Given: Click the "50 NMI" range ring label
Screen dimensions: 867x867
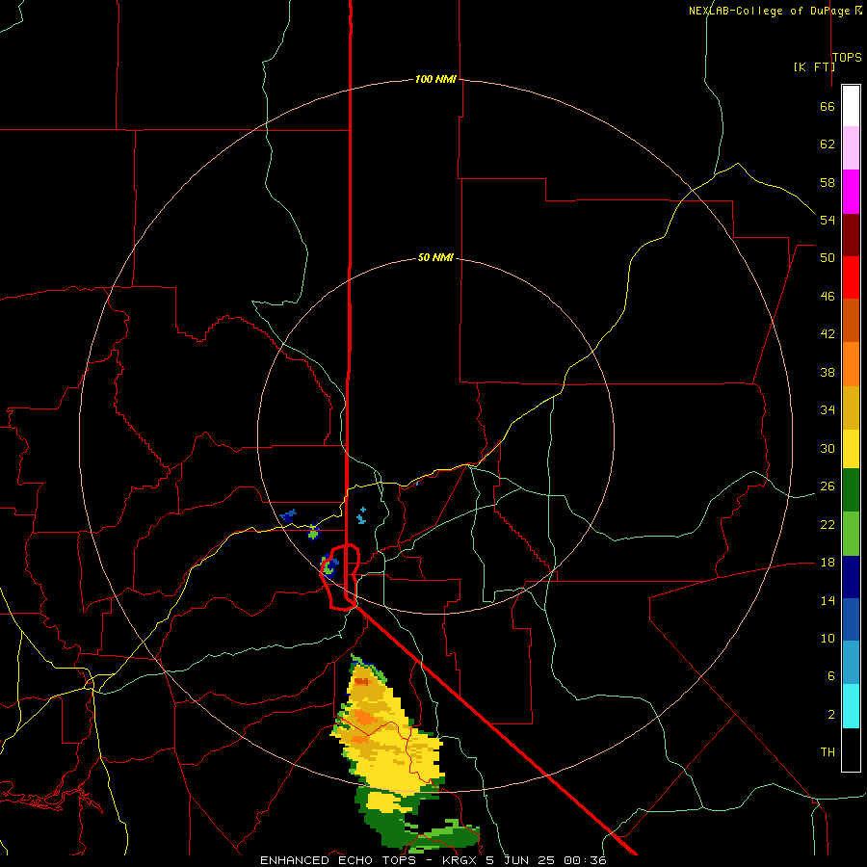Looking at the screenshot, I should (x=435, y=257).
